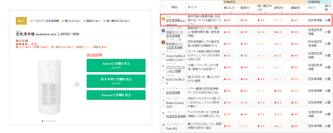Image resolution: width=333 pixels, height=133 pixels.
Task: Check the Acer acerpure pro row checkbox
Action: tap(163, 23)
